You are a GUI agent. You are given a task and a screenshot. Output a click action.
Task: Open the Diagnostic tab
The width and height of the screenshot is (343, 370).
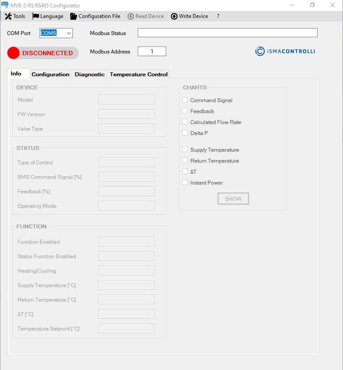tap(89, 74)
